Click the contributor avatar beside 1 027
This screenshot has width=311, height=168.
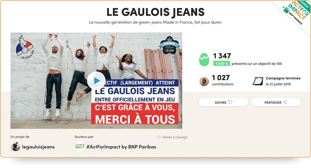click(x=204, y=82)
